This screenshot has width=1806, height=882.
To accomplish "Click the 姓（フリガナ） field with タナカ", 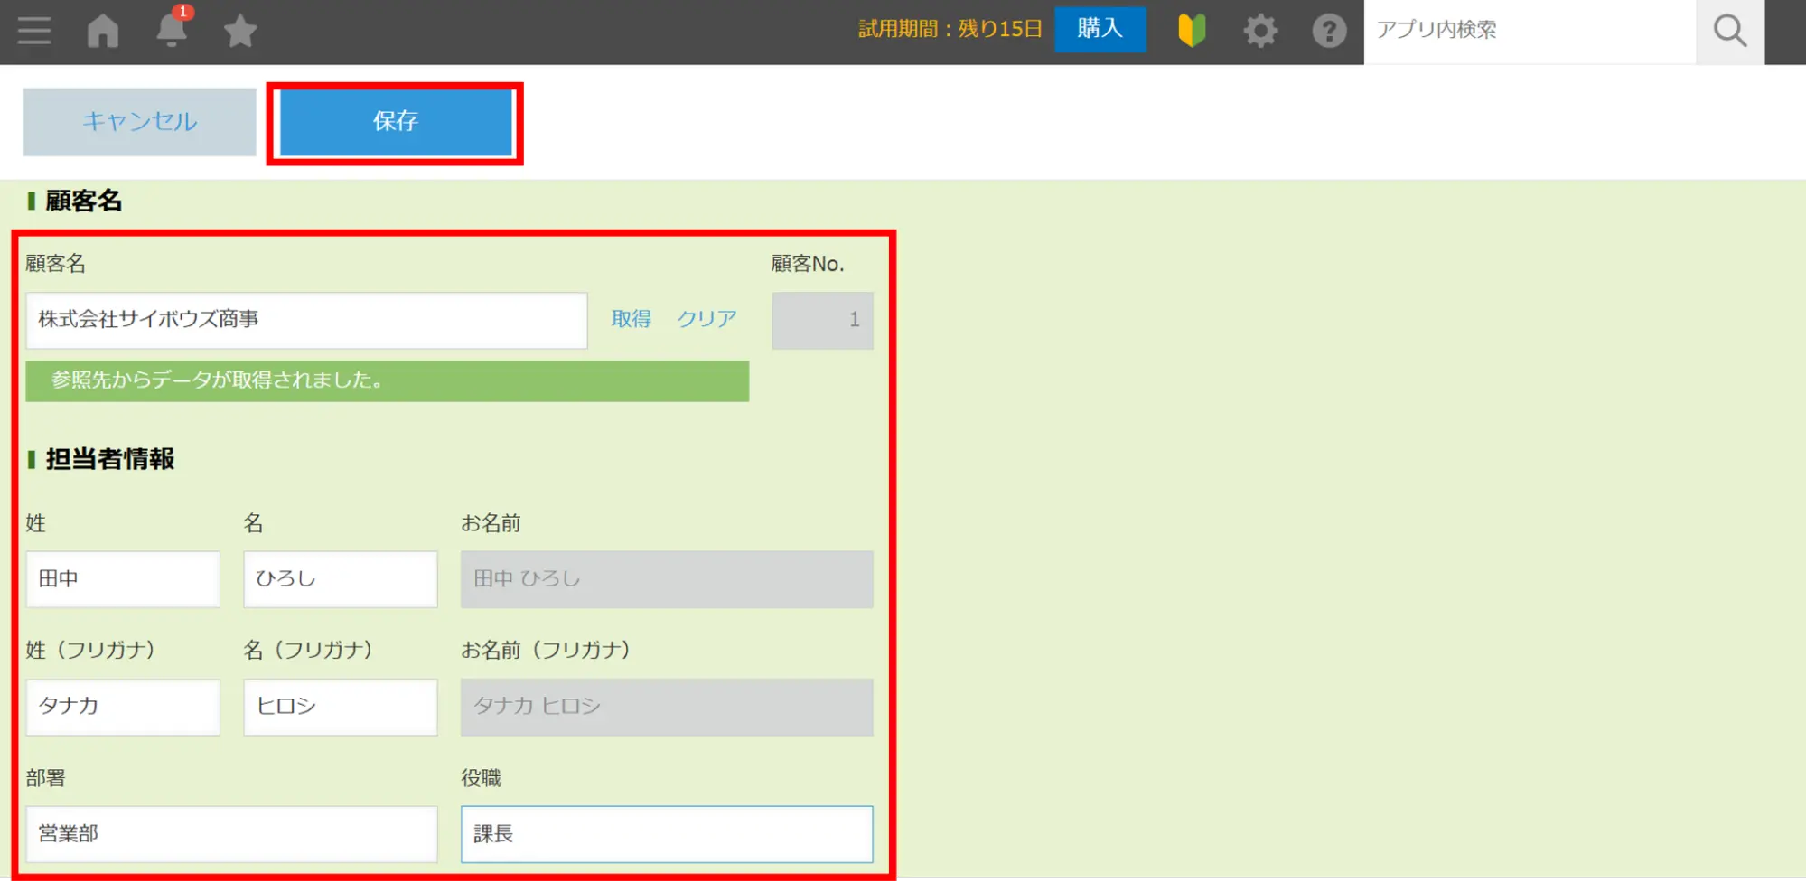I will point(123,707).
